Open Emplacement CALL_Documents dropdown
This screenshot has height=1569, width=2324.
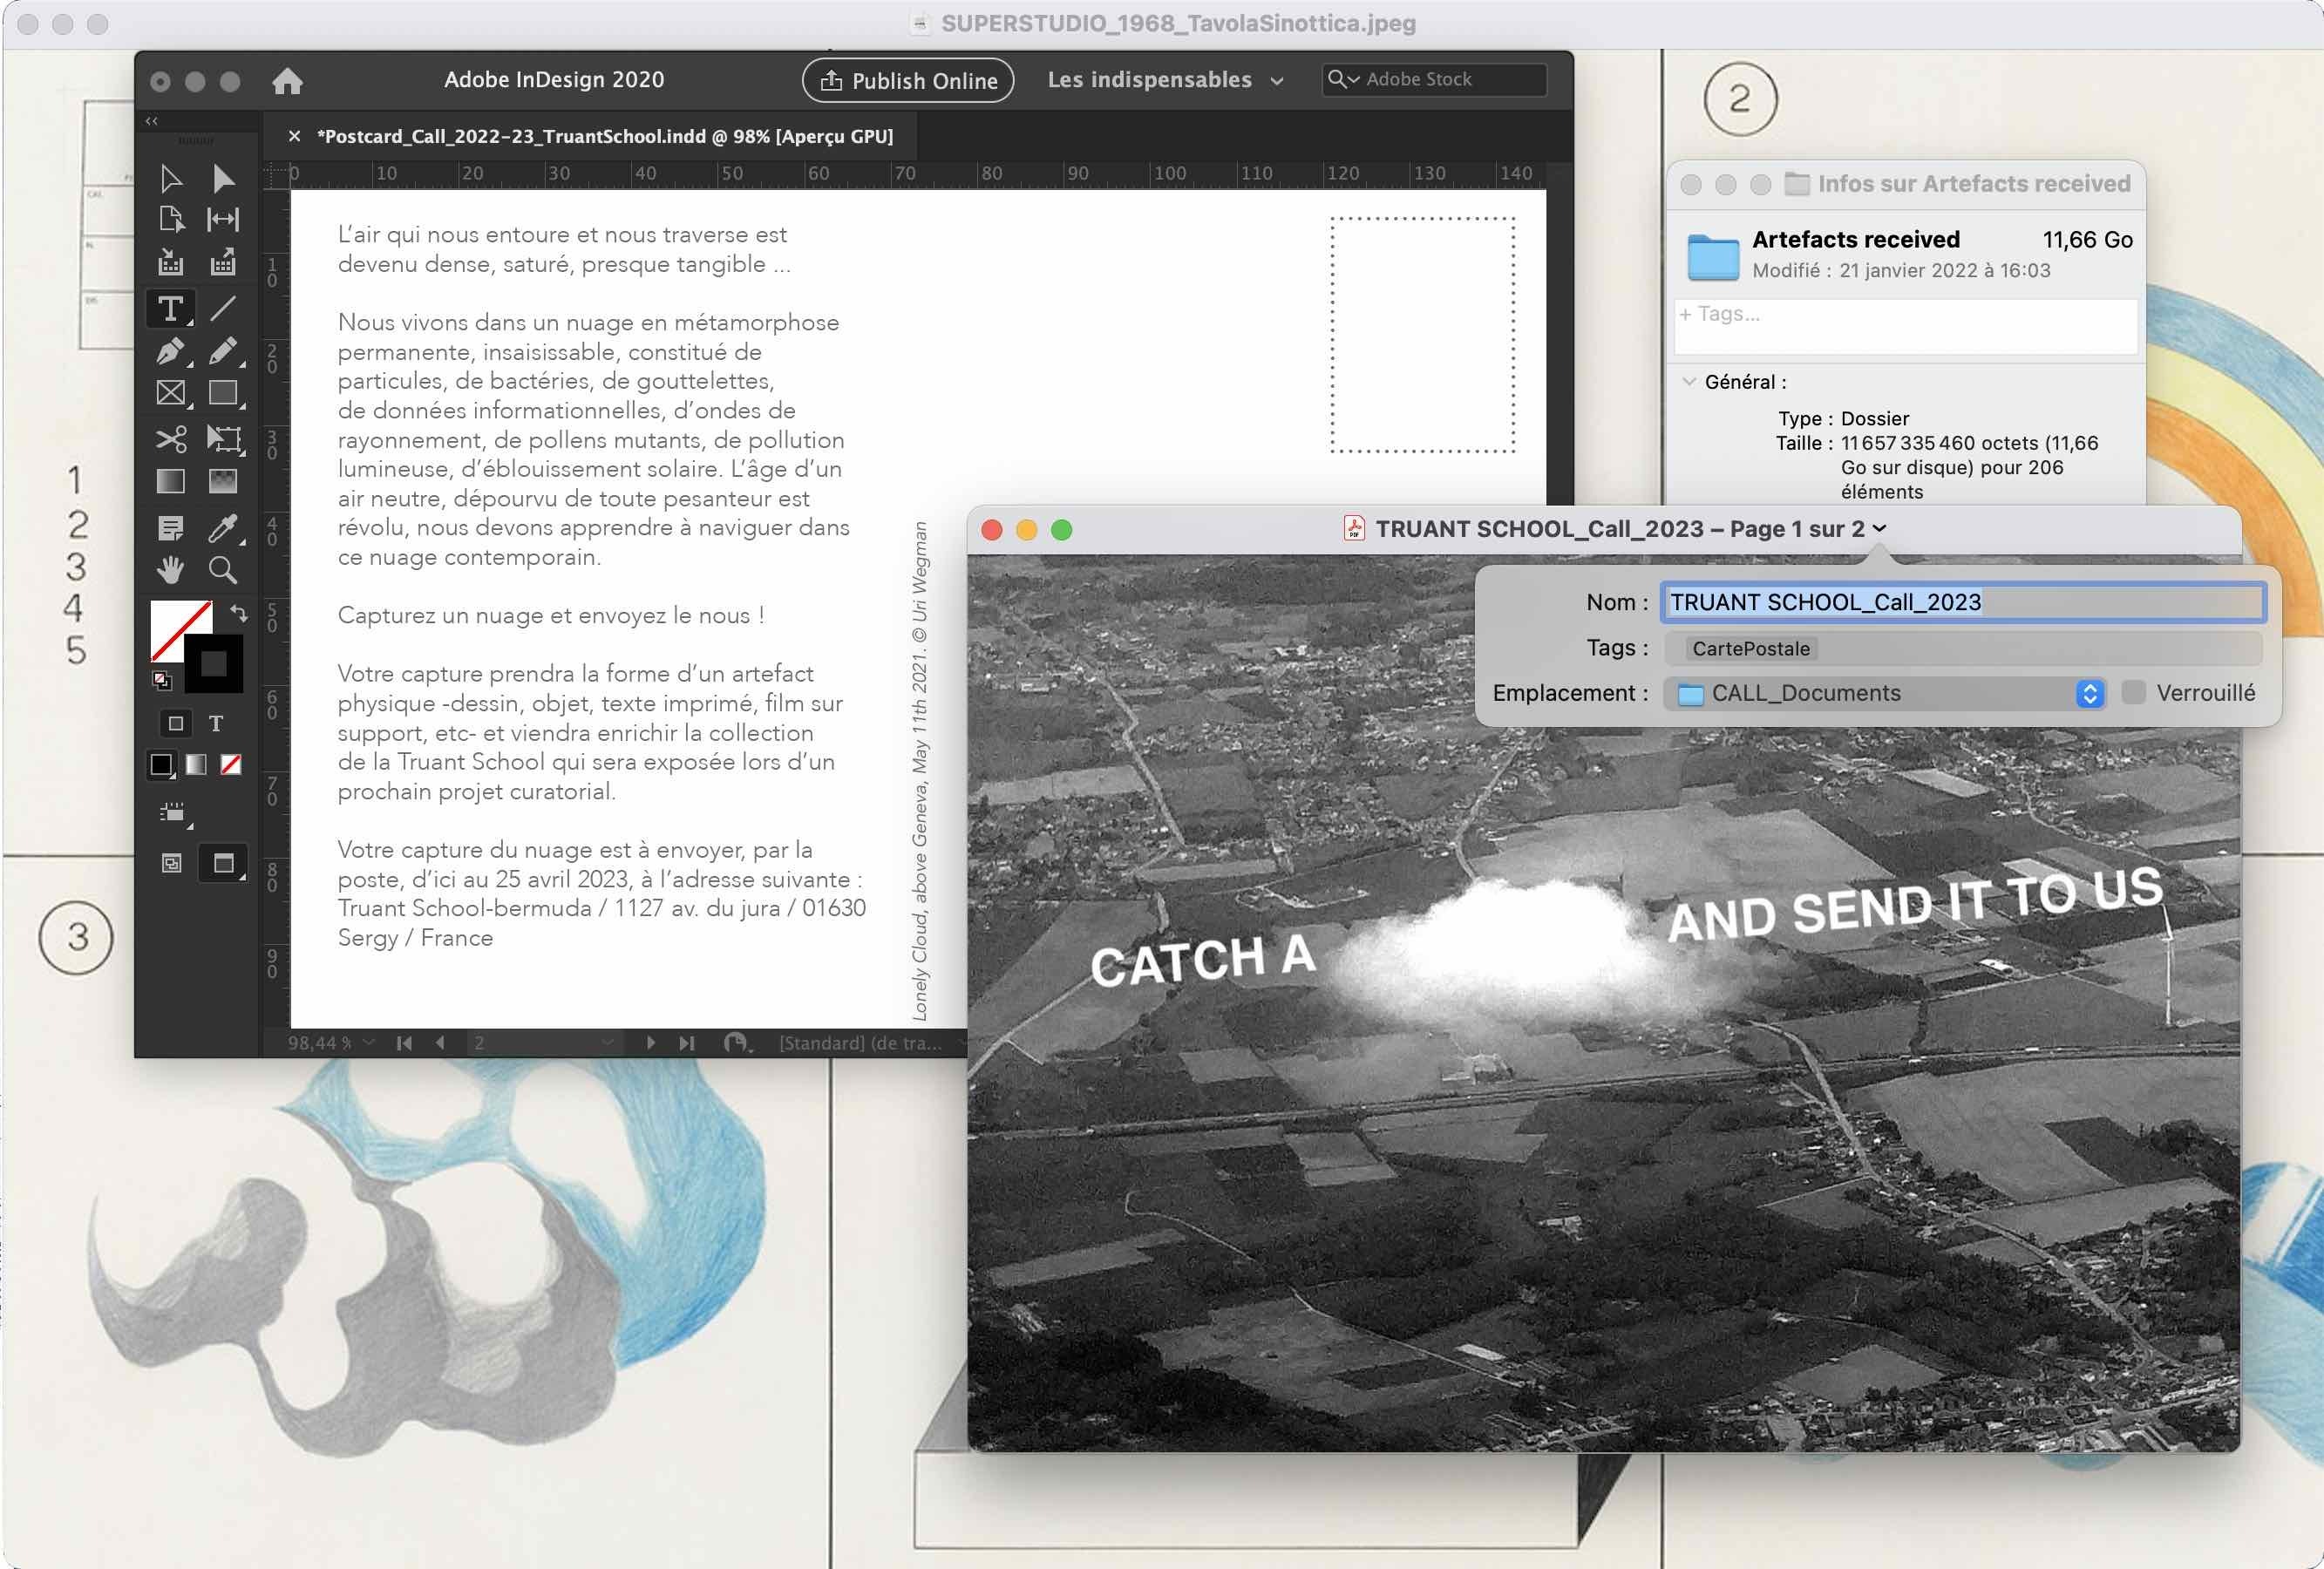[1884, 693]
